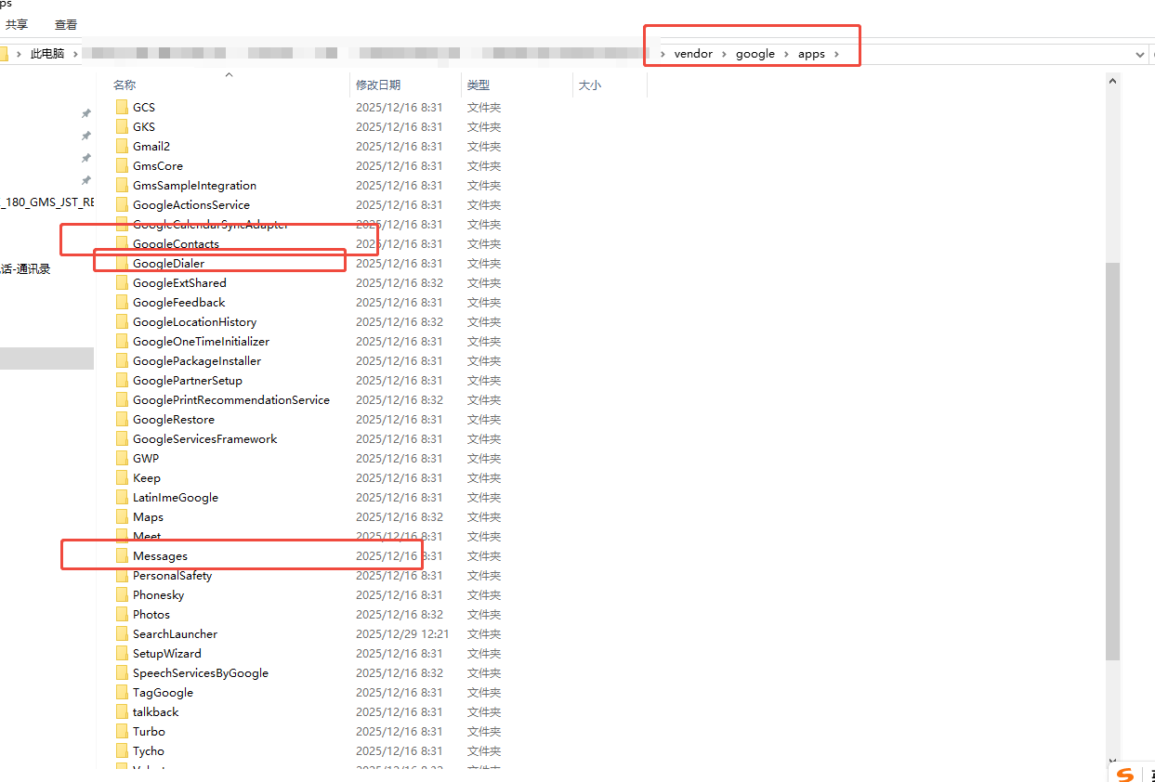Click the date 2025/12/29 12:21
Image resolution: width=1155 pixels, height=782 pixels.
[402, 633]
